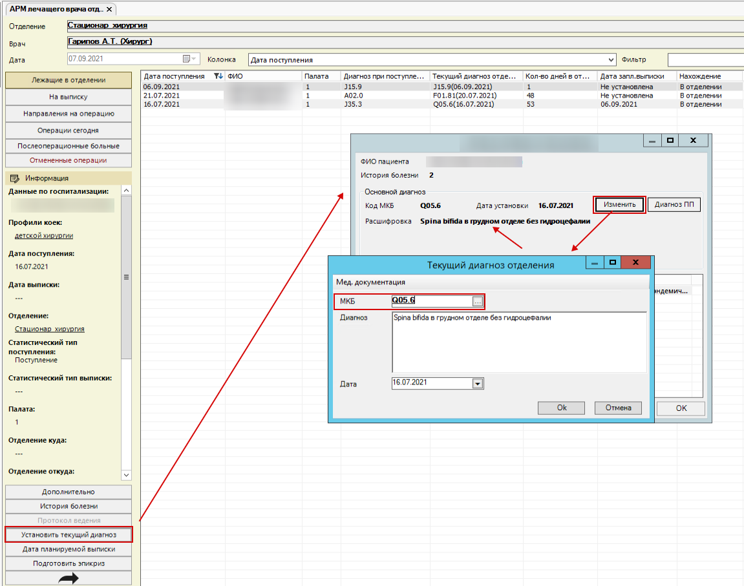The width and height of the screenshot is (744, 586).
Task: Click Установить текущий диагноз button
Action: click(69, 535)
